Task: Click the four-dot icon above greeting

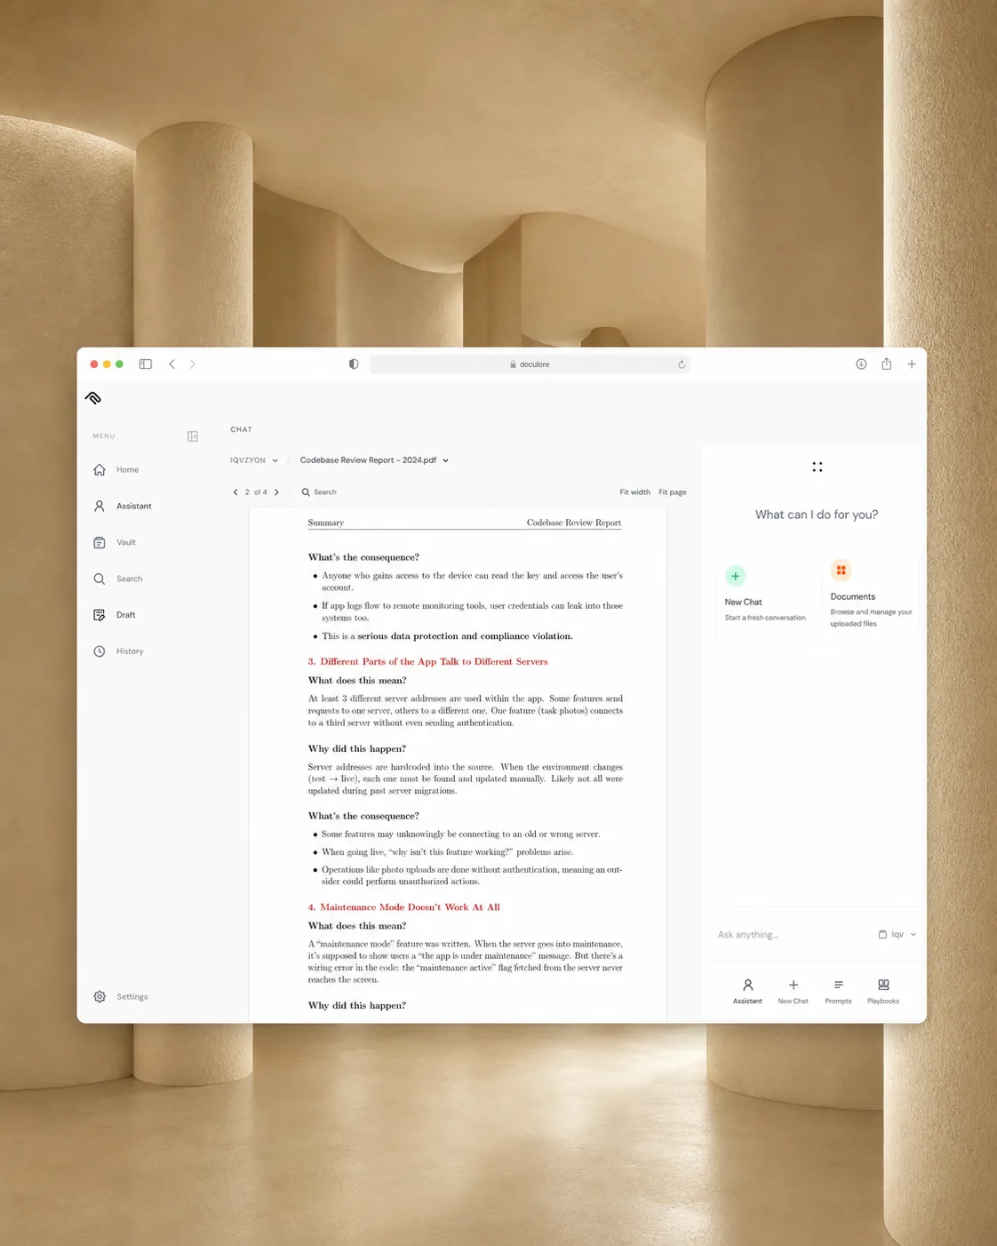Action: (x=818, y=467)
